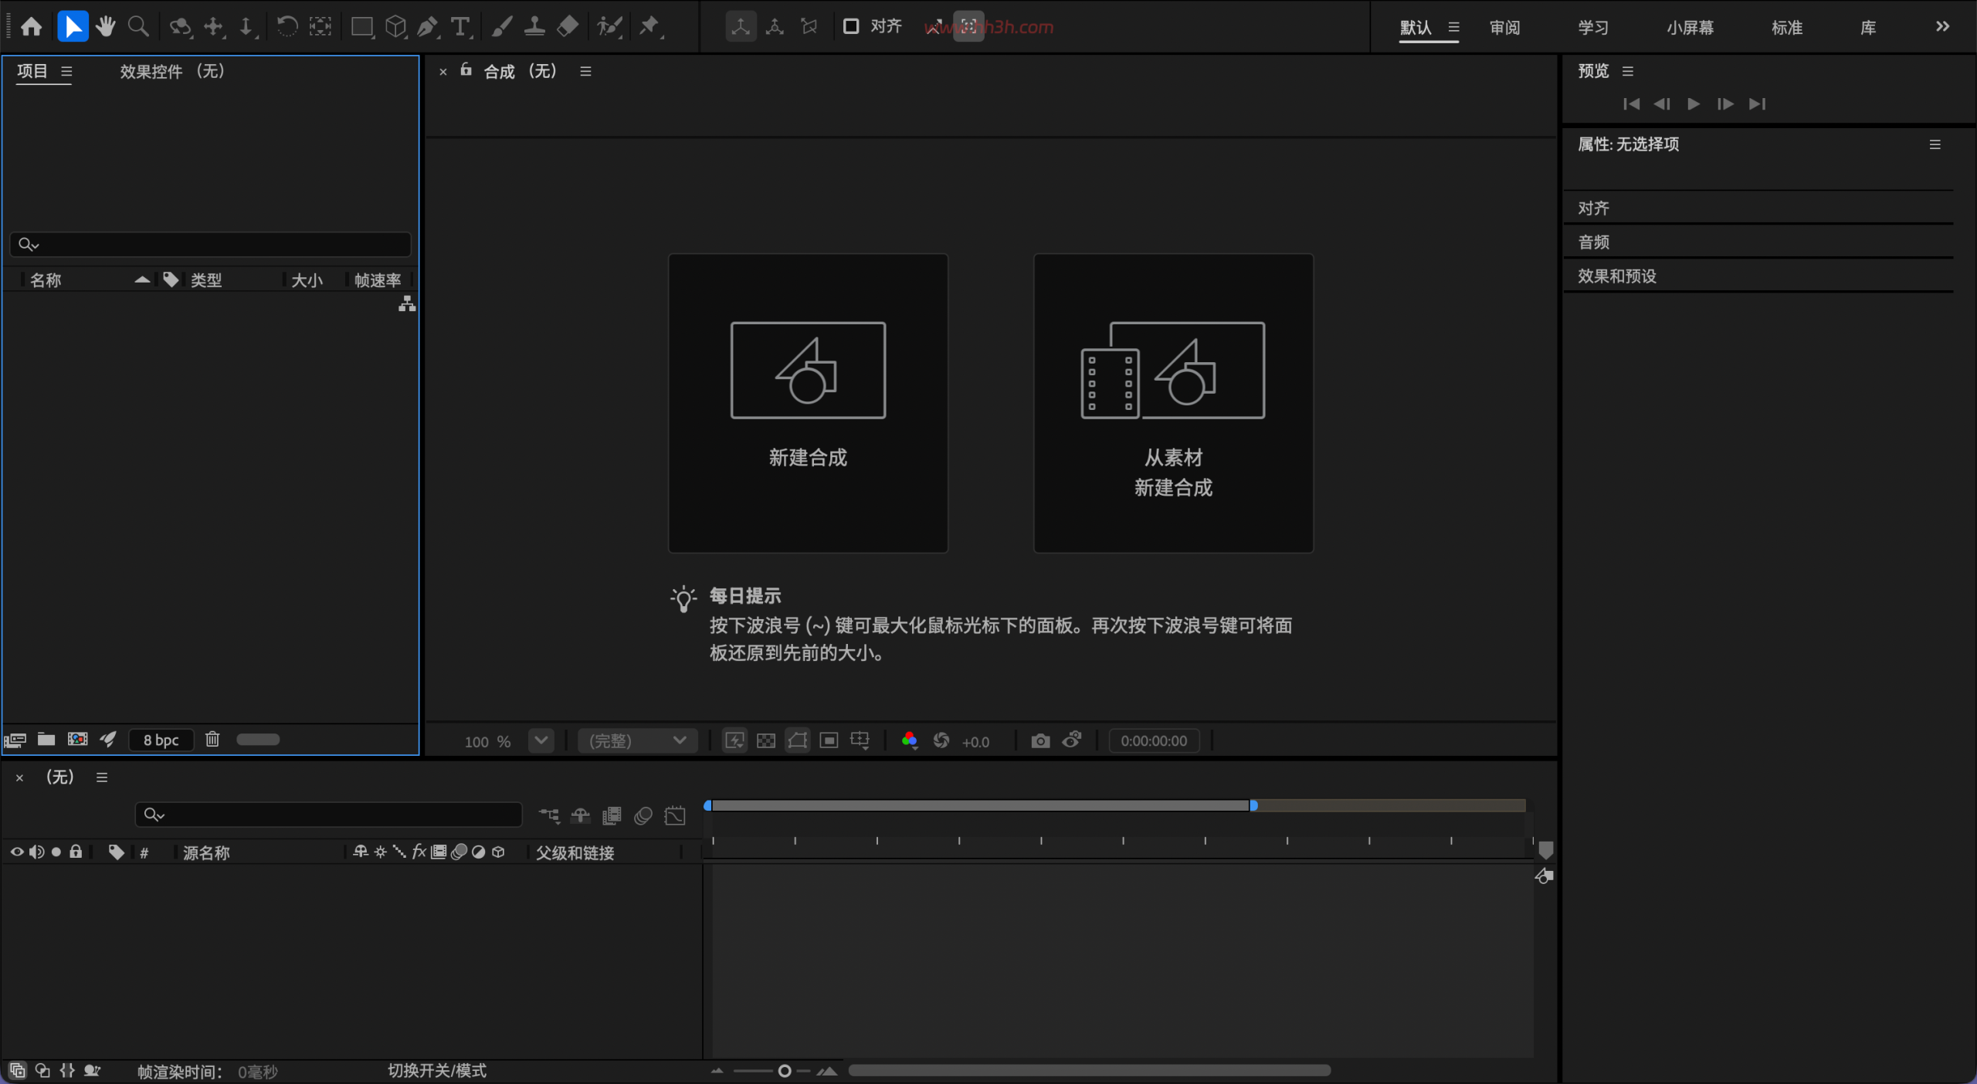Select the Pan Behind anchor point tool
Viewport: 1977px width, 1084px height.
(320, 27)
